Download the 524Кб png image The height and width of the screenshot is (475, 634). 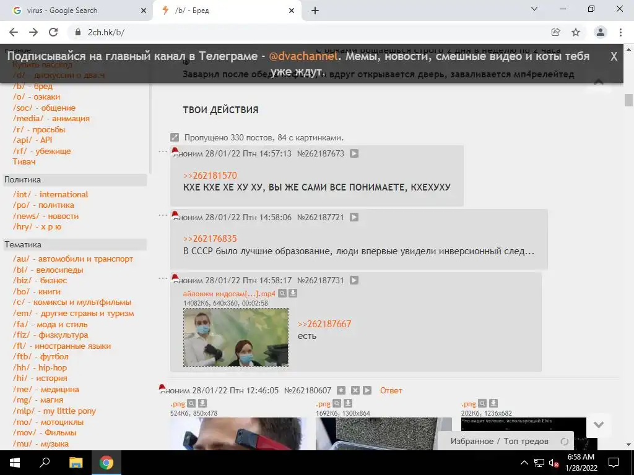[202, 403]
